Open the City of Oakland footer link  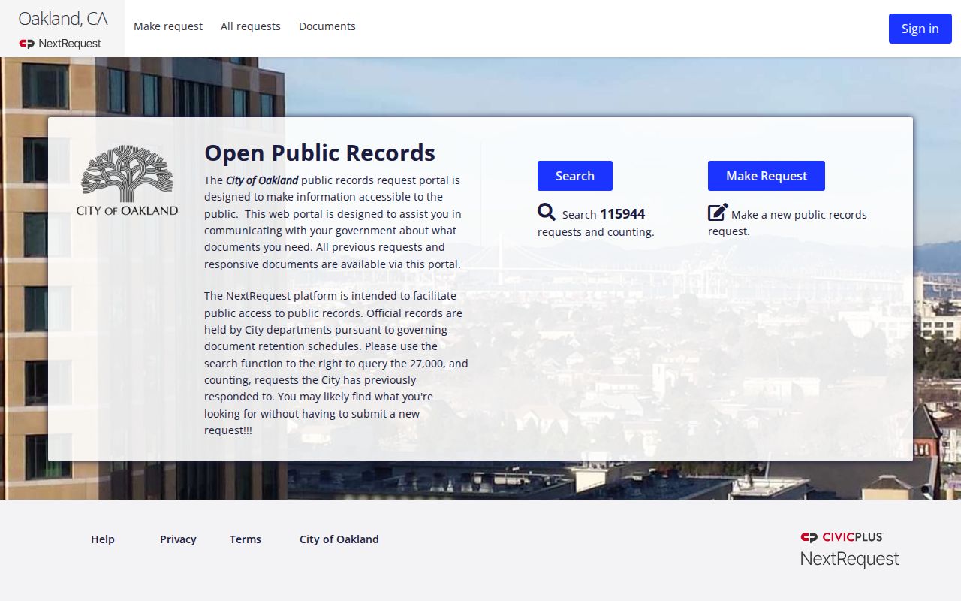click(339, 539)
